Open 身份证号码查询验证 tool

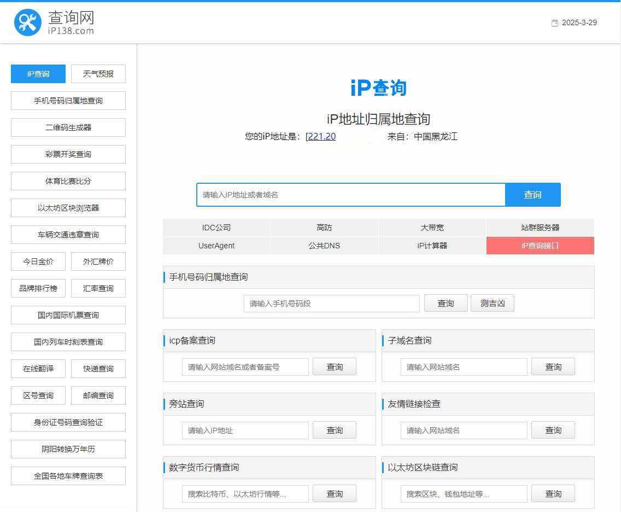click(68, 422)
